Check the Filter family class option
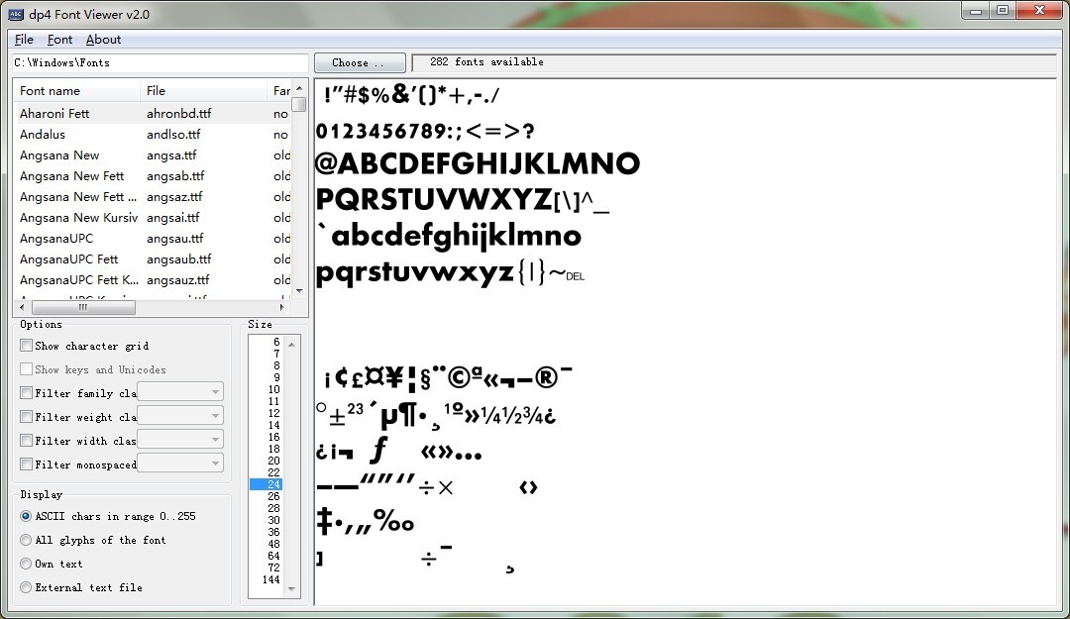The image size is (1070, 619). (27, 393)
